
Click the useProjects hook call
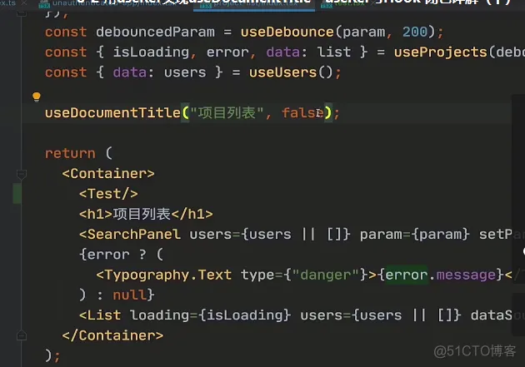440,52
